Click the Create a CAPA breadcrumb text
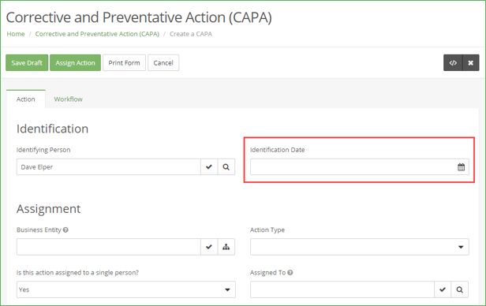This screenshot has width=486, height=306. 191,34
